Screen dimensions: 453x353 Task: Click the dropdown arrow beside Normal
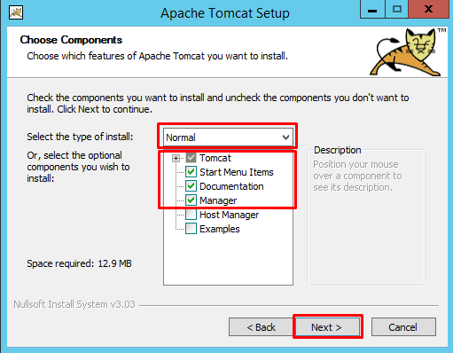click(x=285, y=137)
